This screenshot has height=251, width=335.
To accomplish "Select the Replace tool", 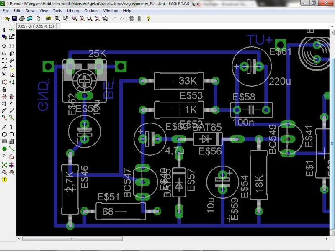I will click(12, 82).
